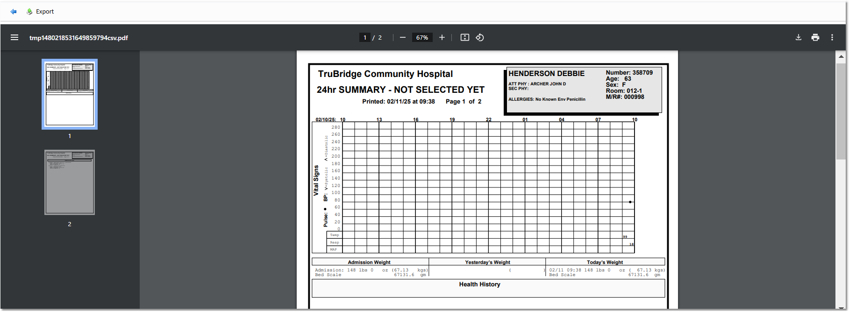Click the Today's Weight header
This screenshot has height=312, width=849.
tap(605, 262)
